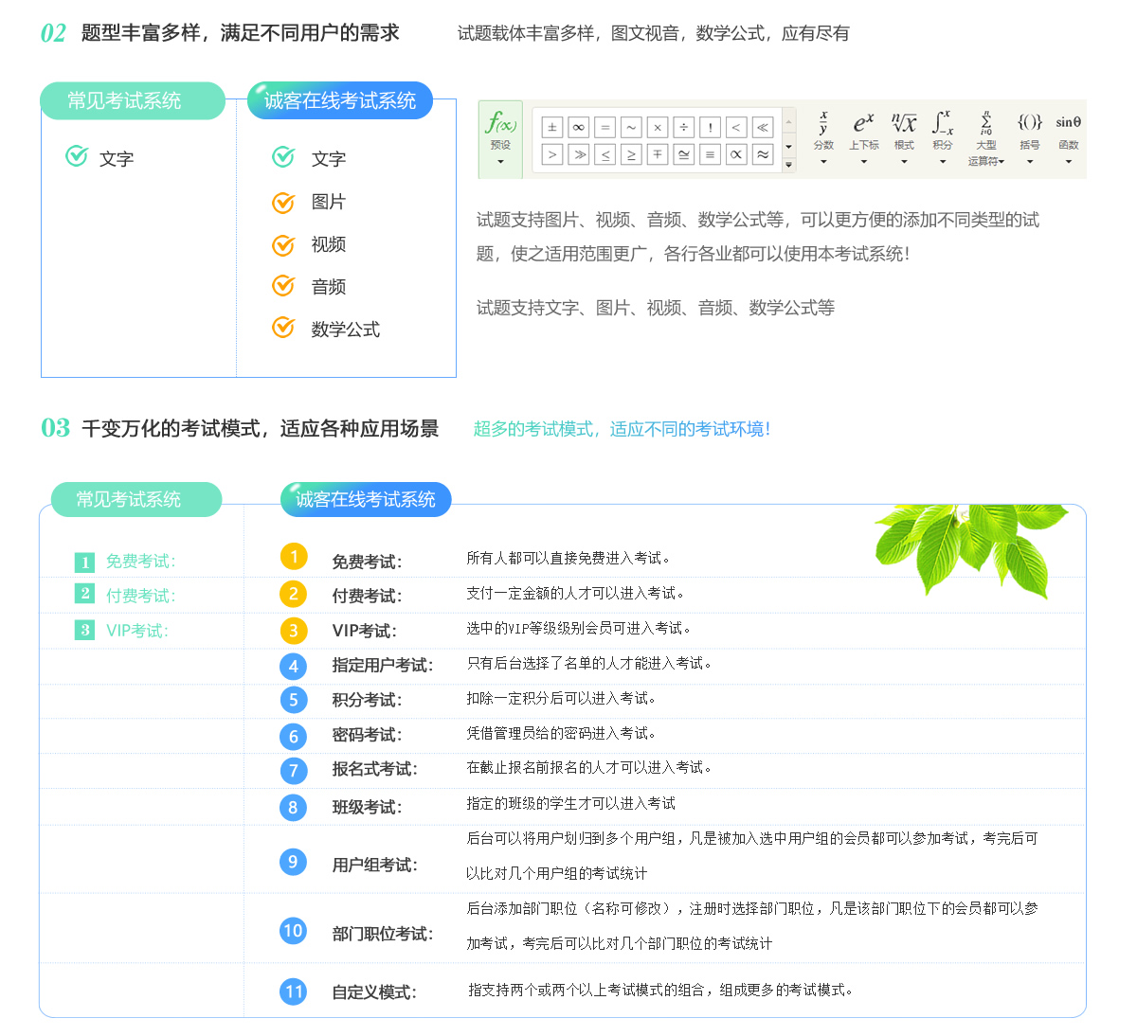Click the checkmark beside 文字 under 诚客在线考试系统

[x=283, y=157]
